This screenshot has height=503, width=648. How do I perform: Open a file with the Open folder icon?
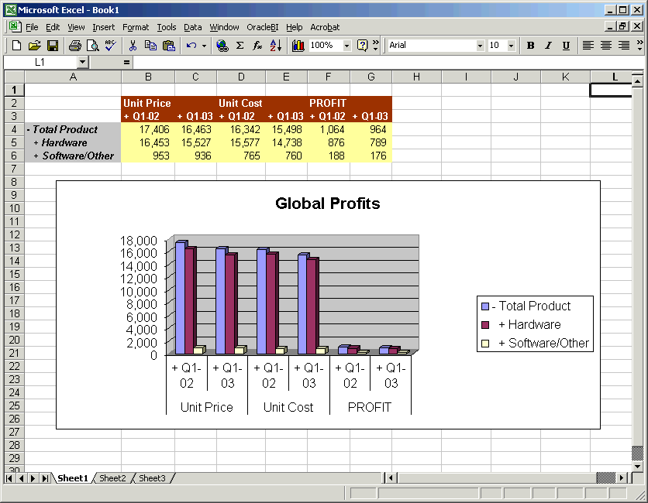tap(35, 46)
